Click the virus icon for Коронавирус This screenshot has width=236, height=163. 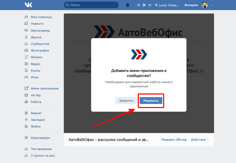[x=26, y=138]
